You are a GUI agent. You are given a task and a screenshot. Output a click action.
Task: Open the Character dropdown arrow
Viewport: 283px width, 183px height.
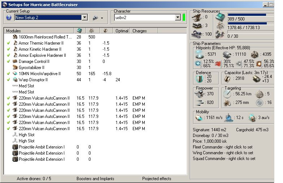pos(178,17)
